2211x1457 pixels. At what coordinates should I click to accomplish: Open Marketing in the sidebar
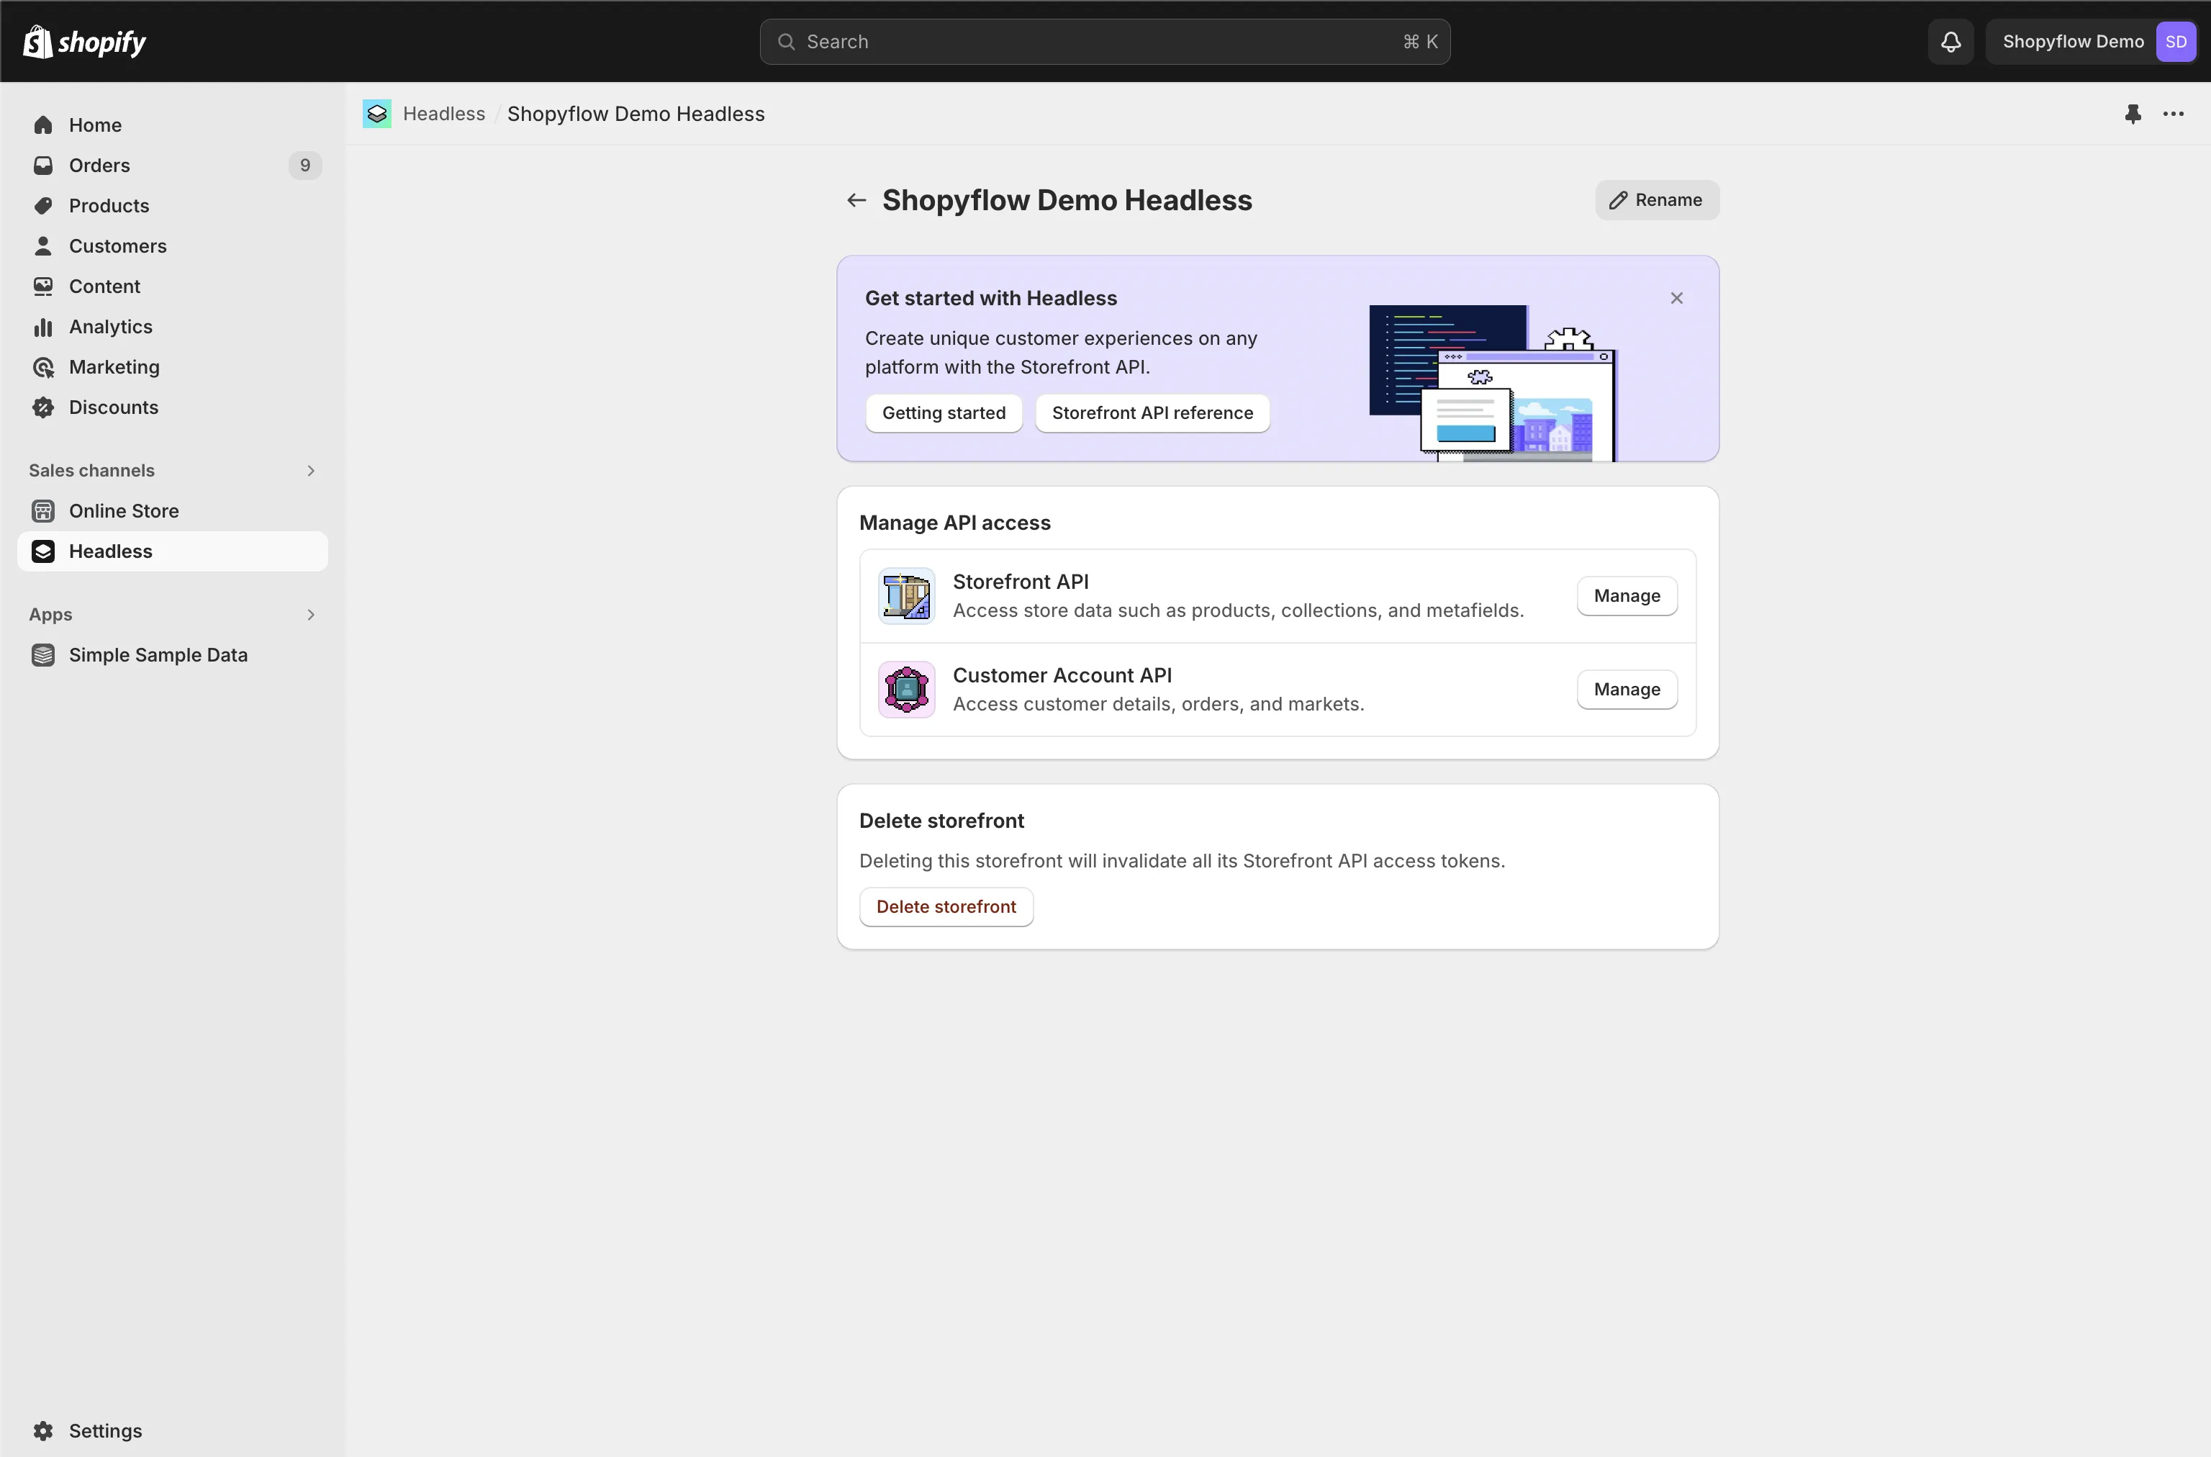tap(173, 367)
